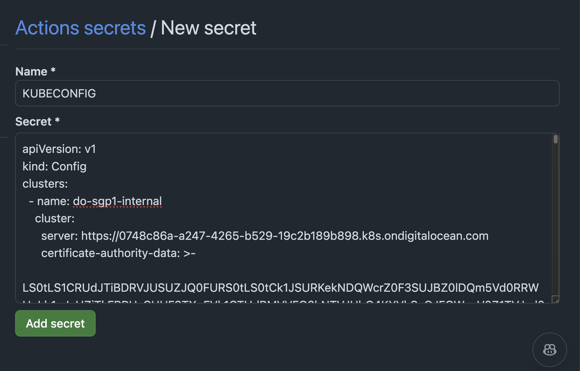Viewport: 580px width, 371px height.
Task: Click the Add secret button
Action: (55, 323)
